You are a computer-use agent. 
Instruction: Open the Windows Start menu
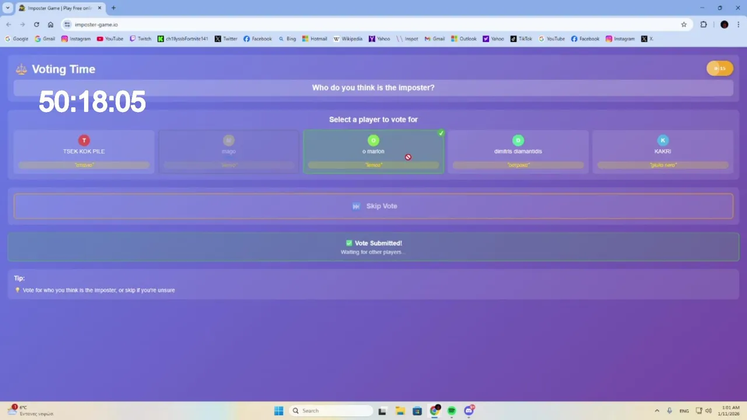point(279,411)
